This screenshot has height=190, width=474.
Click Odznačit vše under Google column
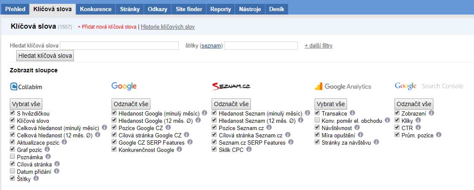(131, 104)
